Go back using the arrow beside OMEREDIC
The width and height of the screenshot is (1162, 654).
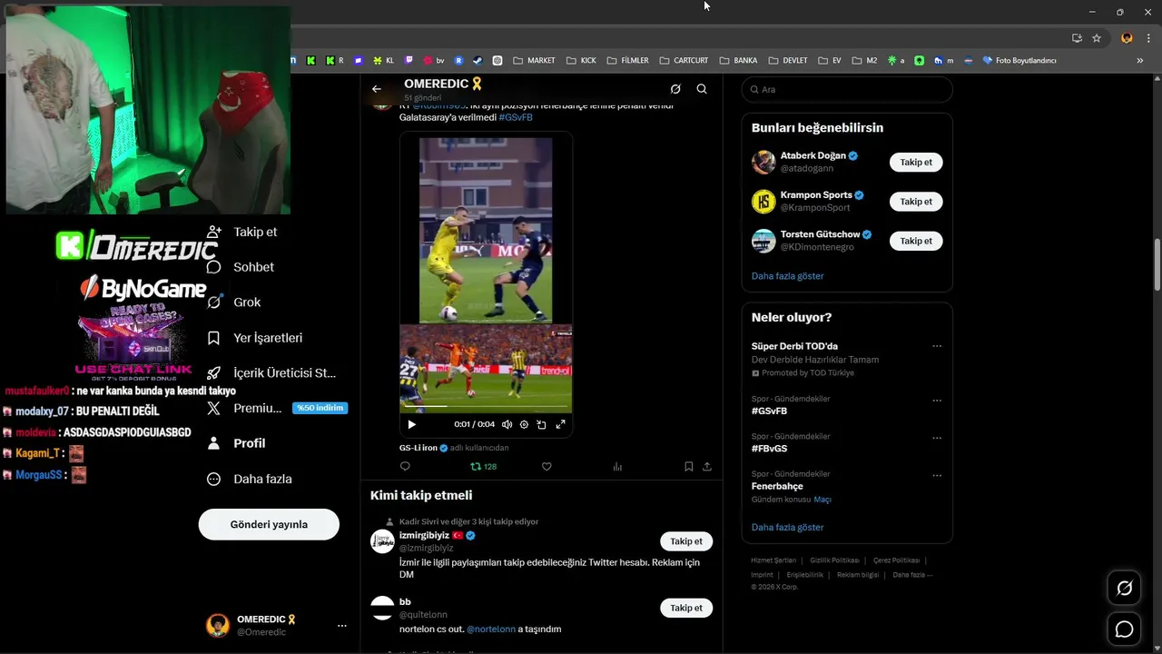tap(377, 89)
